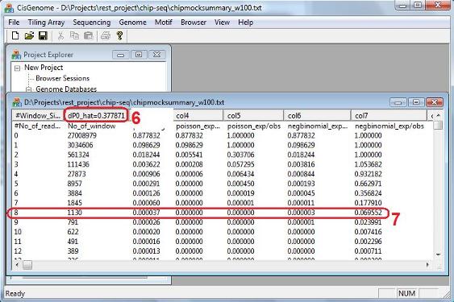Select Browser Sessions in Project Explorer

[x=63, y=78]
